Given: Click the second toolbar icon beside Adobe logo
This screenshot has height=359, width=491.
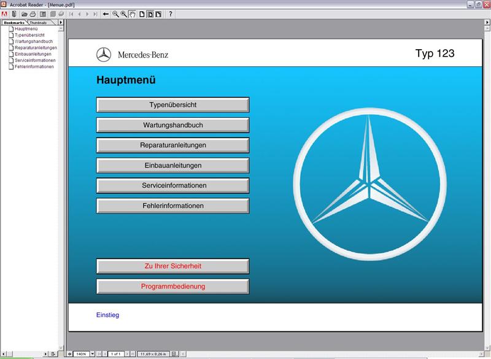Looking at the screenshot, I should coord(14,14).
